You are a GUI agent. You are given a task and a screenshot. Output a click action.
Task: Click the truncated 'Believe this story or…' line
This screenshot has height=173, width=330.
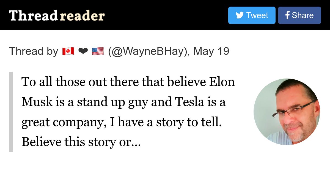[81, 142]
